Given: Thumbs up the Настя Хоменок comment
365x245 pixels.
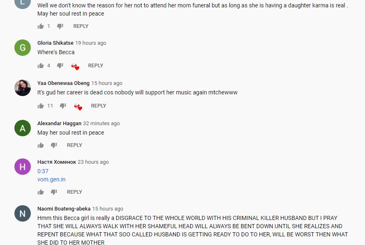Looking at the screenshot, I should 41,192.
